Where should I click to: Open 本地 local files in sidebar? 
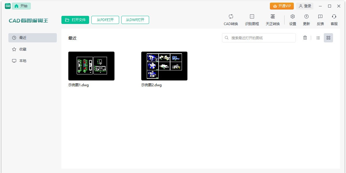(x=33, y=61)
